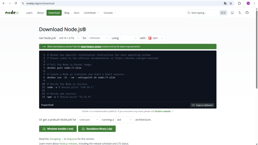The image size is (258, 145).
Task: Click the page vertical scrollbar
Action: pos(257,50)
